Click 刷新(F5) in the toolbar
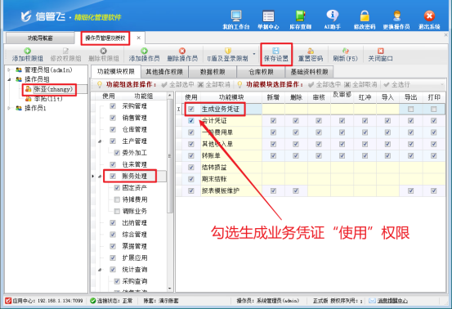The image size is (452, 309). click(345, 55)
